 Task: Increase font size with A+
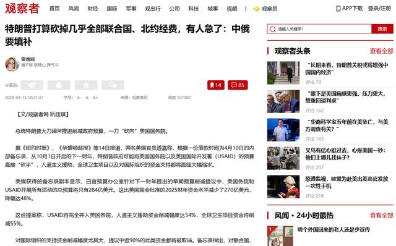95,98
